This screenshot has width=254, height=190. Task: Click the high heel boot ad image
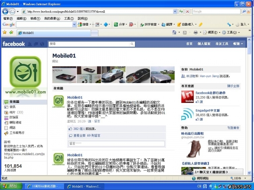(x=194, y=149)
